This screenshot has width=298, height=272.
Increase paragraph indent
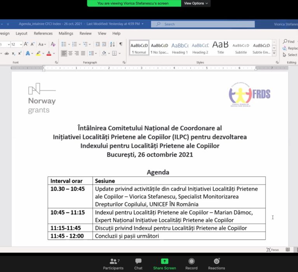click(x=104, y=44)
